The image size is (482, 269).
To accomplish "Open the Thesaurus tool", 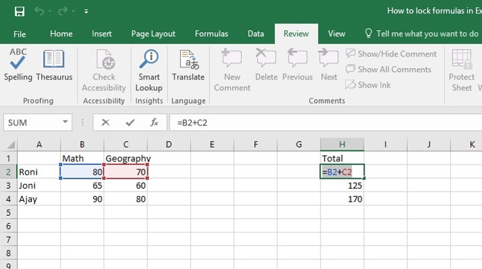I will pos(54,65).
